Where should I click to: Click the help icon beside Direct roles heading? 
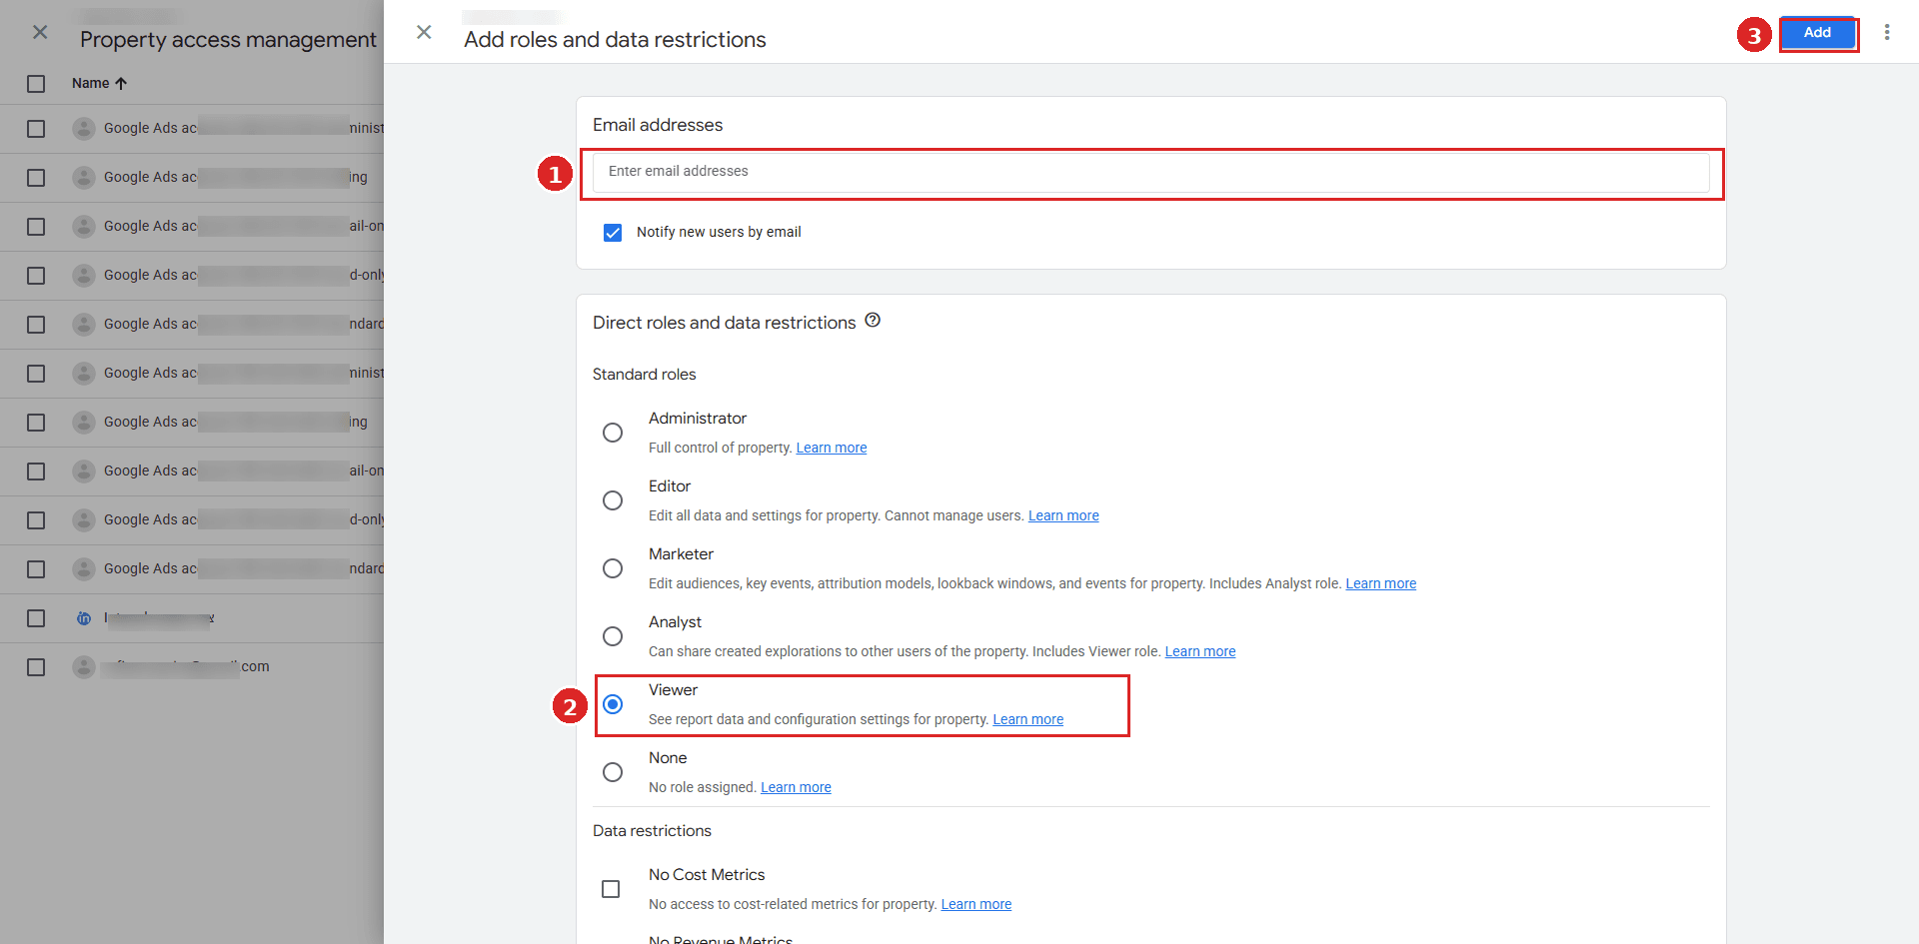(873, 321)
